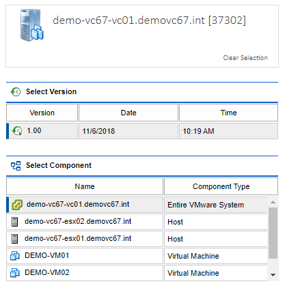Sort components by Name column header
285x288 pixels.
click(x=85, y=186)
